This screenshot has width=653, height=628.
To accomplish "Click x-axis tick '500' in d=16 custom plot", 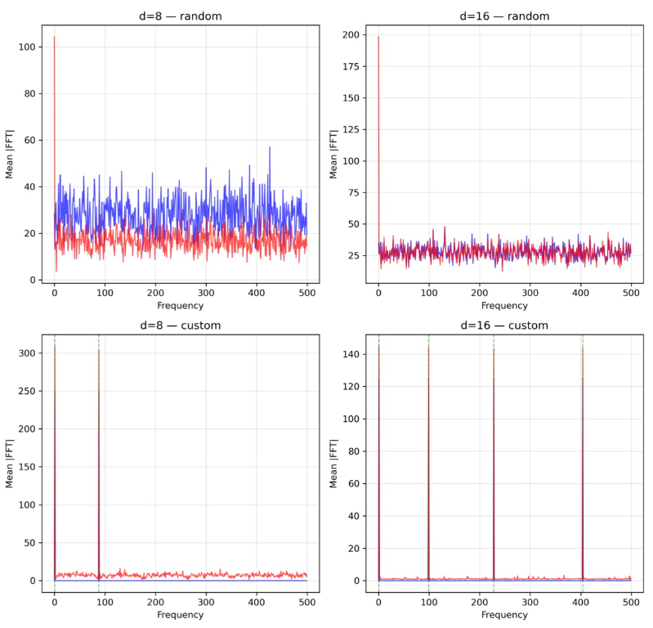I will [x=631, y=602].
